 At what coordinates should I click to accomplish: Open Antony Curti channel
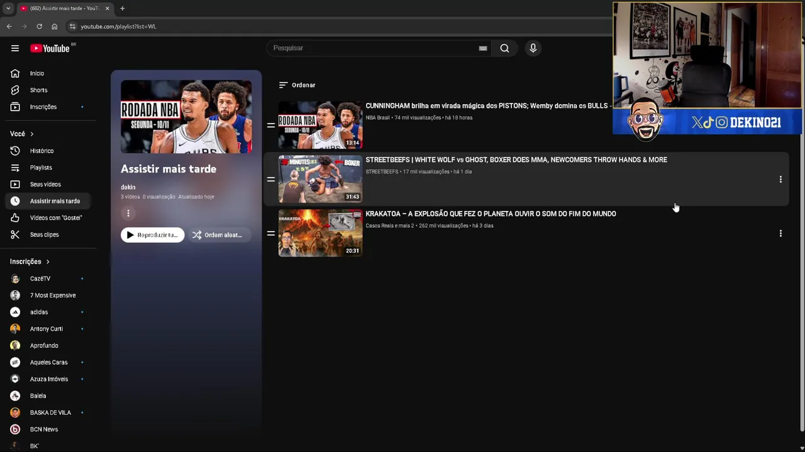tap(48, 329)
